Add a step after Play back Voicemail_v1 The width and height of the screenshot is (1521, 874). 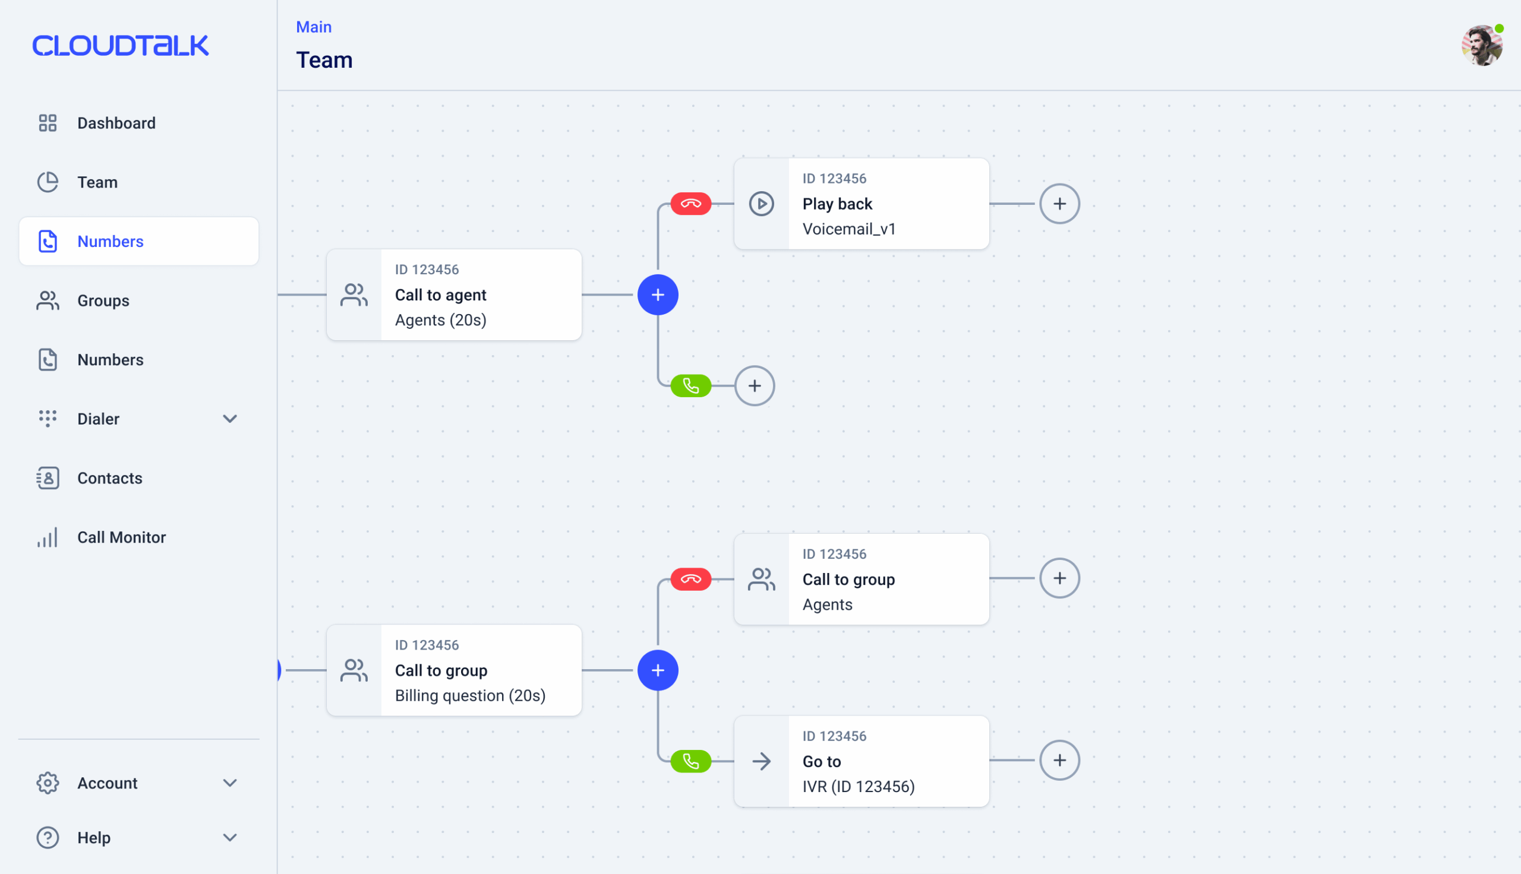click(x=1059, y=204)
